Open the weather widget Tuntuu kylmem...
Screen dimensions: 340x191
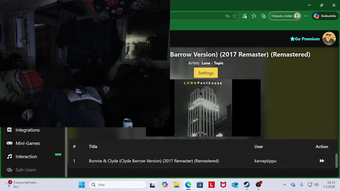tap(23, 184)
